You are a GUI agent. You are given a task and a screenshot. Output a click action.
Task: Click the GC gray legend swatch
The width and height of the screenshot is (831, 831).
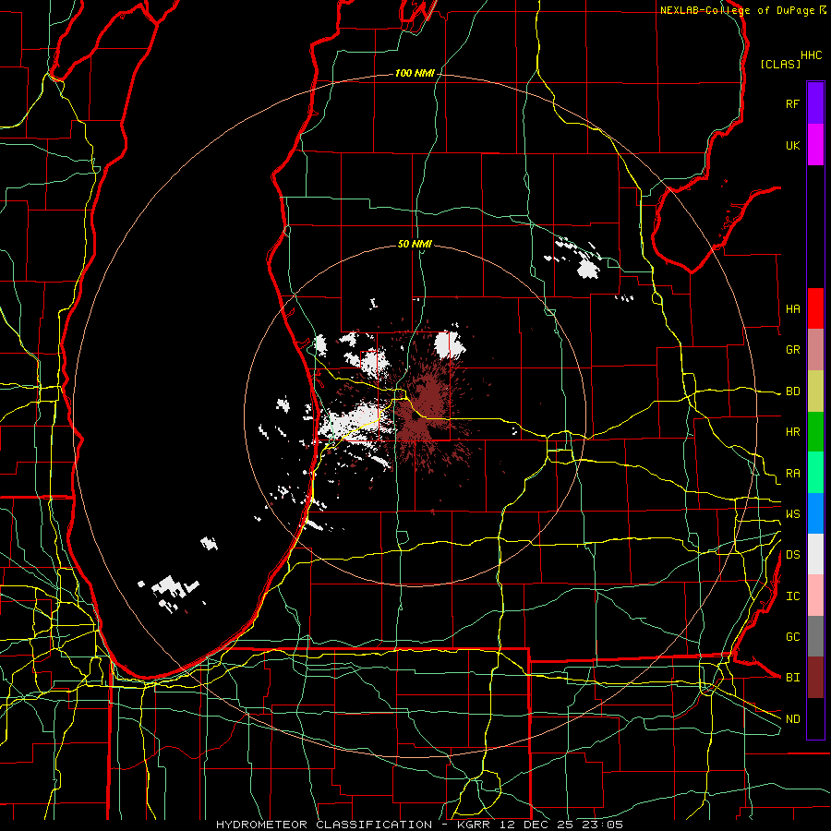tap(815, 636)
